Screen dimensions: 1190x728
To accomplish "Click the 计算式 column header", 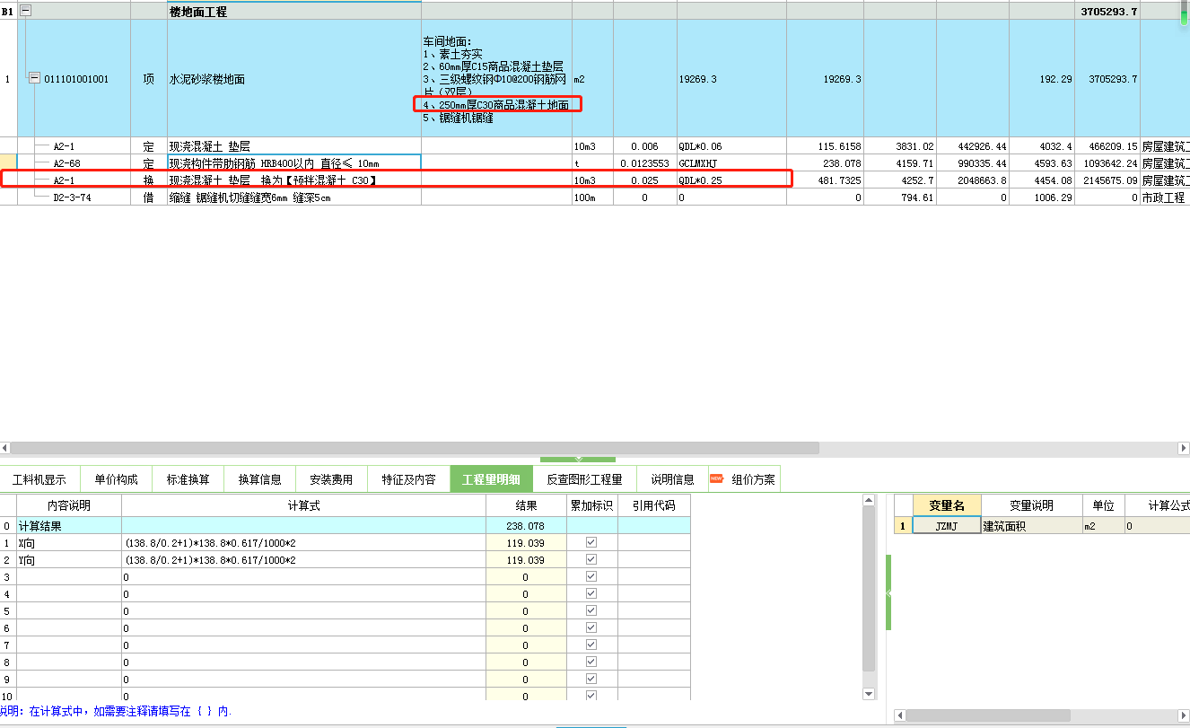I will pyautogui.click(x=303, y=505).
